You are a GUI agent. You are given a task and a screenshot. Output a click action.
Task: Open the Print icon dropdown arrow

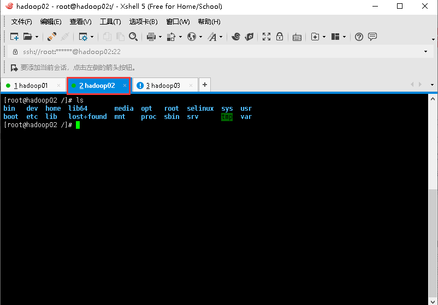coord(161,37)
